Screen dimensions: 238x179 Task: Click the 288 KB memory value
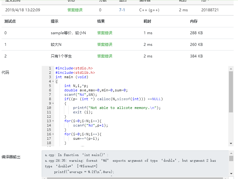click(196, 33)
